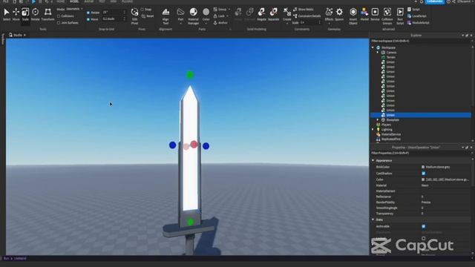Viewport: 475px width, 267px height.
Task: Collapse the Appearance properties section
Action: coord(373,160)
